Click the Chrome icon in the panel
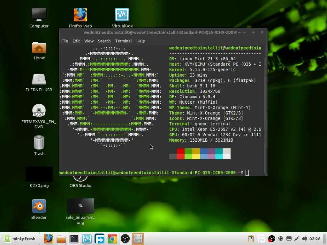Image resolution: width=327 pixels, height=245 pixels. 112,239
